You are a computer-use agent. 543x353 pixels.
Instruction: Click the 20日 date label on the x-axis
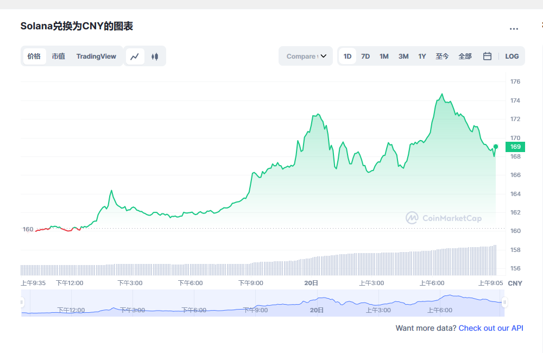311,283
